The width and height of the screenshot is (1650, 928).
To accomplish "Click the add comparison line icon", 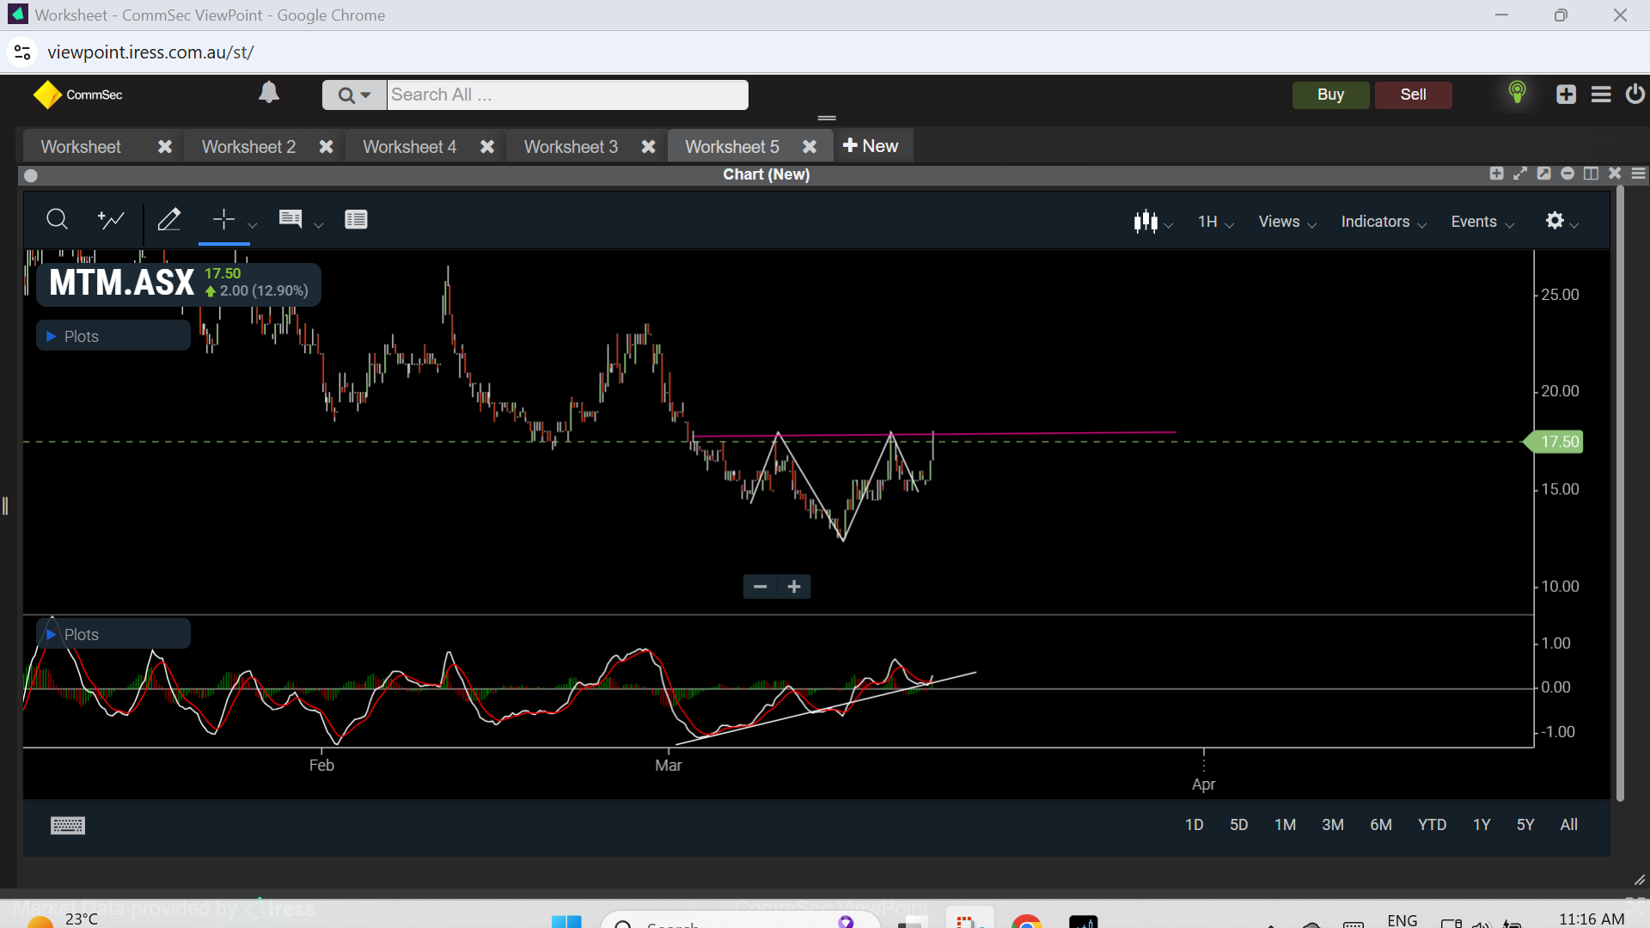I will (111, 220).
